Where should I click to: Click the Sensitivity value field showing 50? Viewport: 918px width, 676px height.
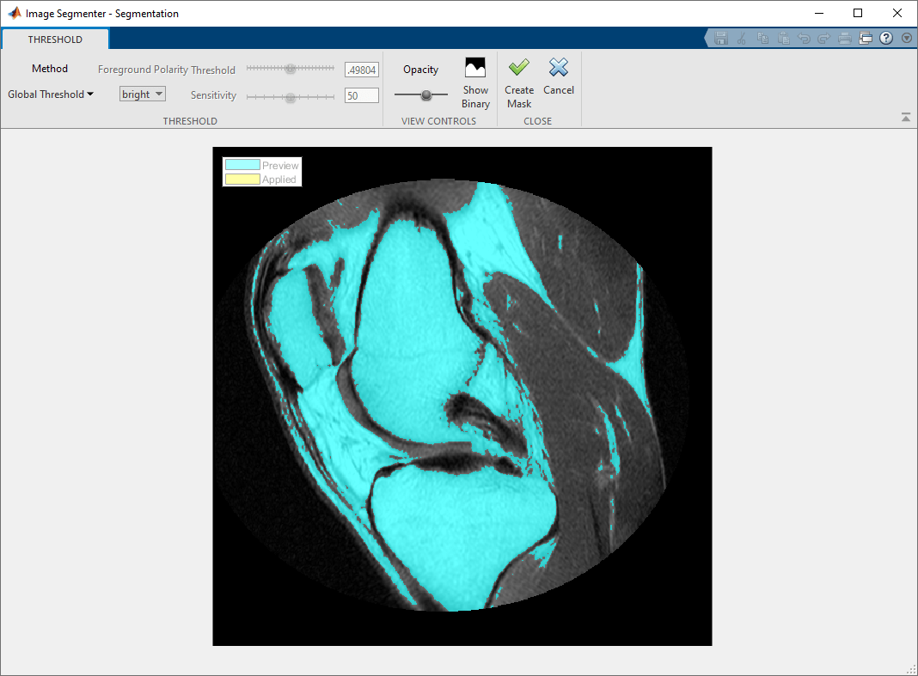click(x=362, y=95)
